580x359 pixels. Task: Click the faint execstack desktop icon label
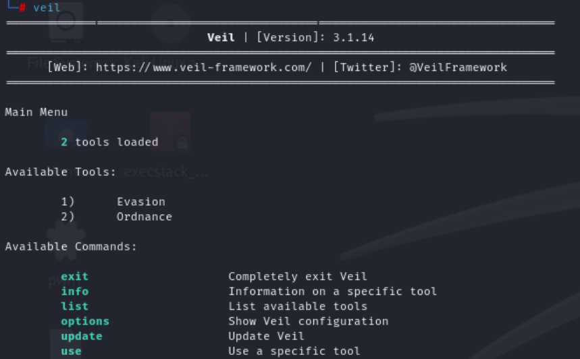pos(167,172)
